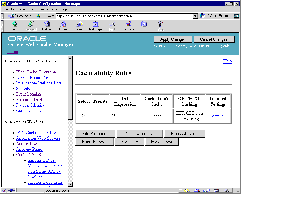Click Delete Selected button
Viewport: 300px width, 198px height.
[140, 134]
